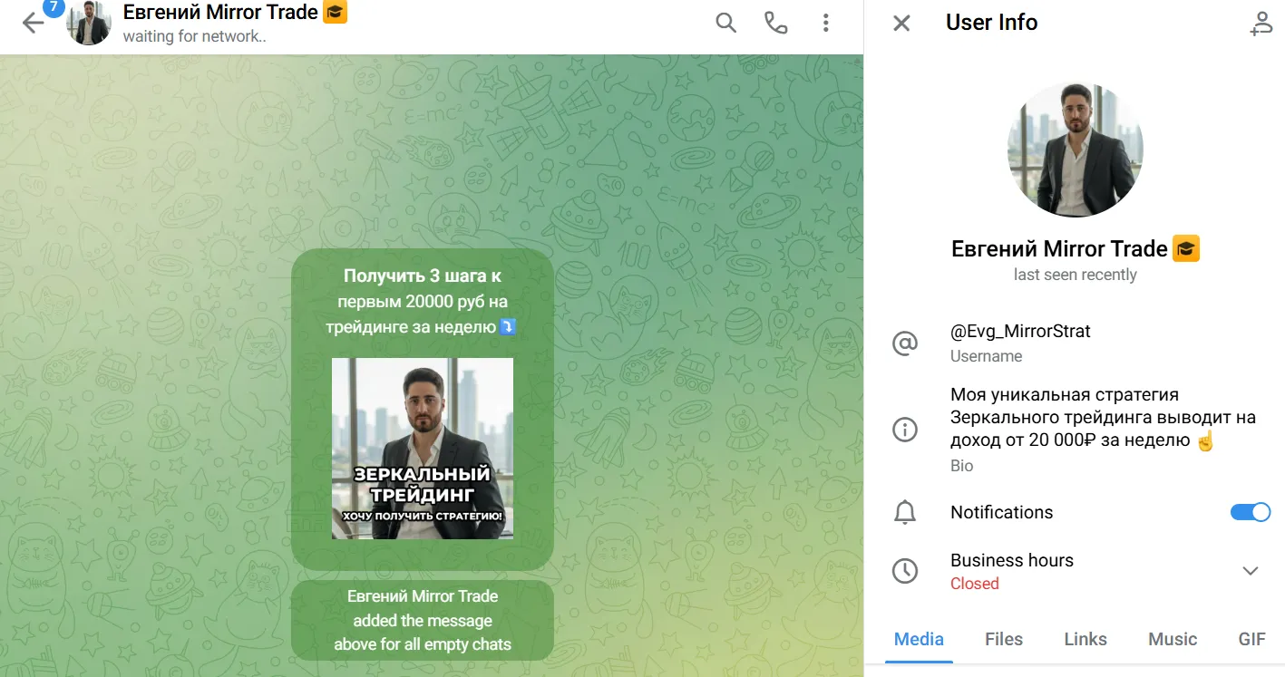Switch to the Files tab
This screenshot has height=677, width=1285.
[x=1004, y=639]
